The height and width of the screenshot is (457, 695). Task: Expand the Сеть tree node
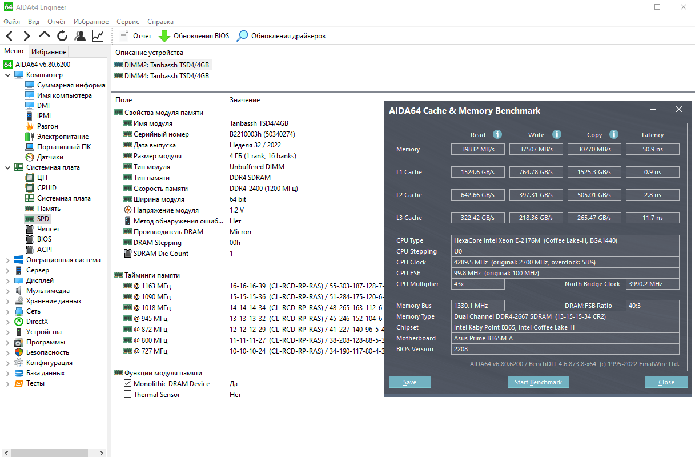coord(7,311)
